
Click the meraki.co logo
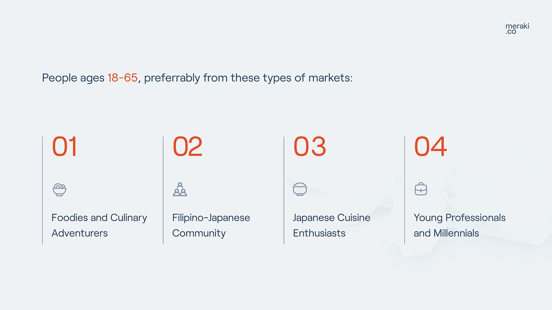pos(517,29)
